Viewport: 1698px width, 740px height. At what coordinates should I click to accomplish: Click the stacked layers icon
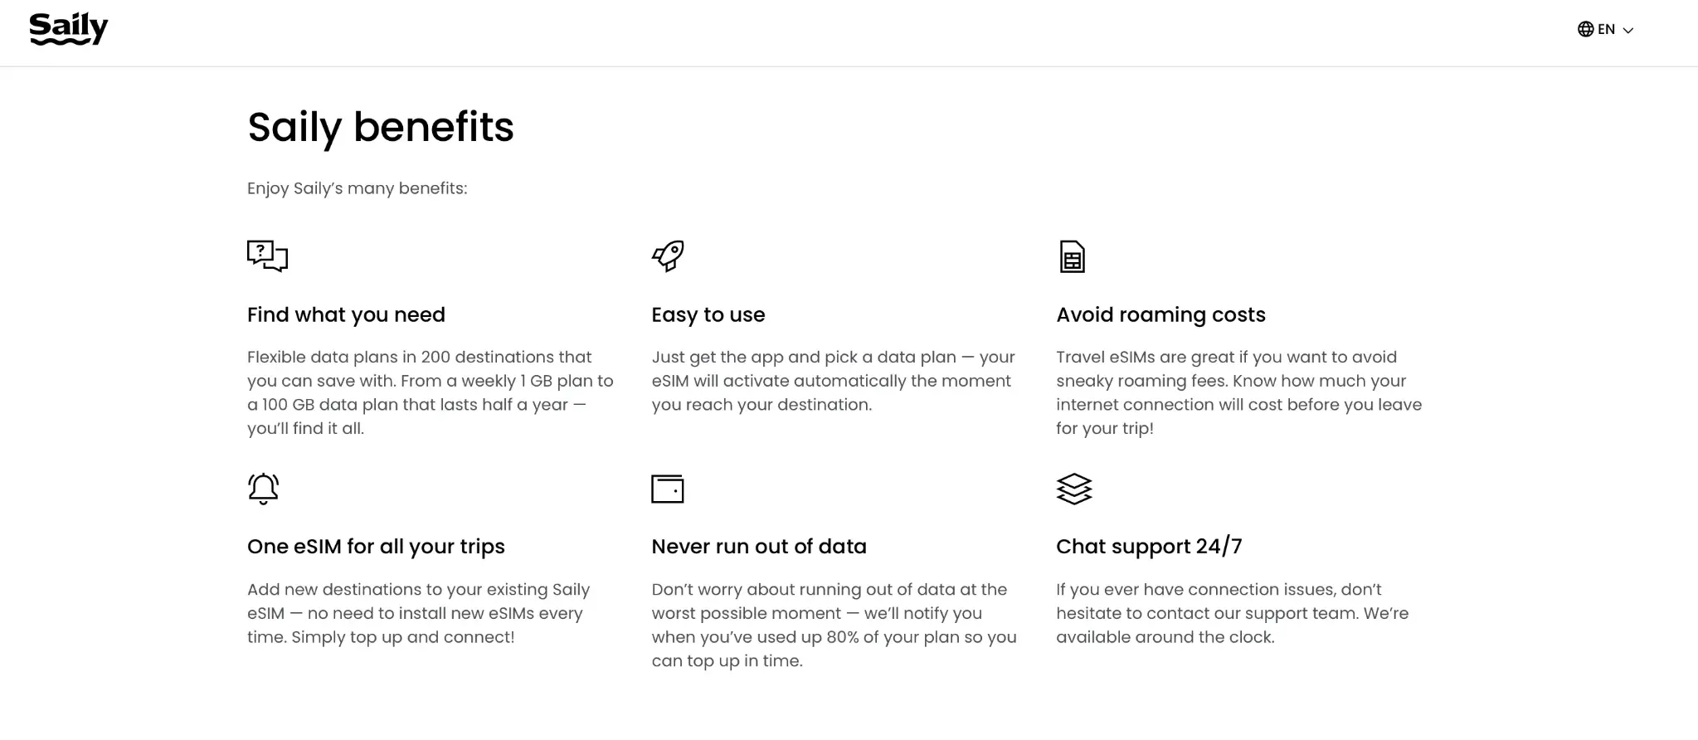tap(1073, 489)
